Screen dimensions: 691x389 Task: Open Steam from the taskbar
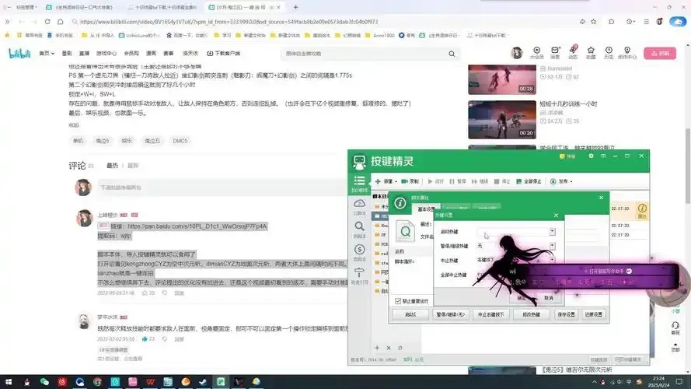click(x=203, y=381)
